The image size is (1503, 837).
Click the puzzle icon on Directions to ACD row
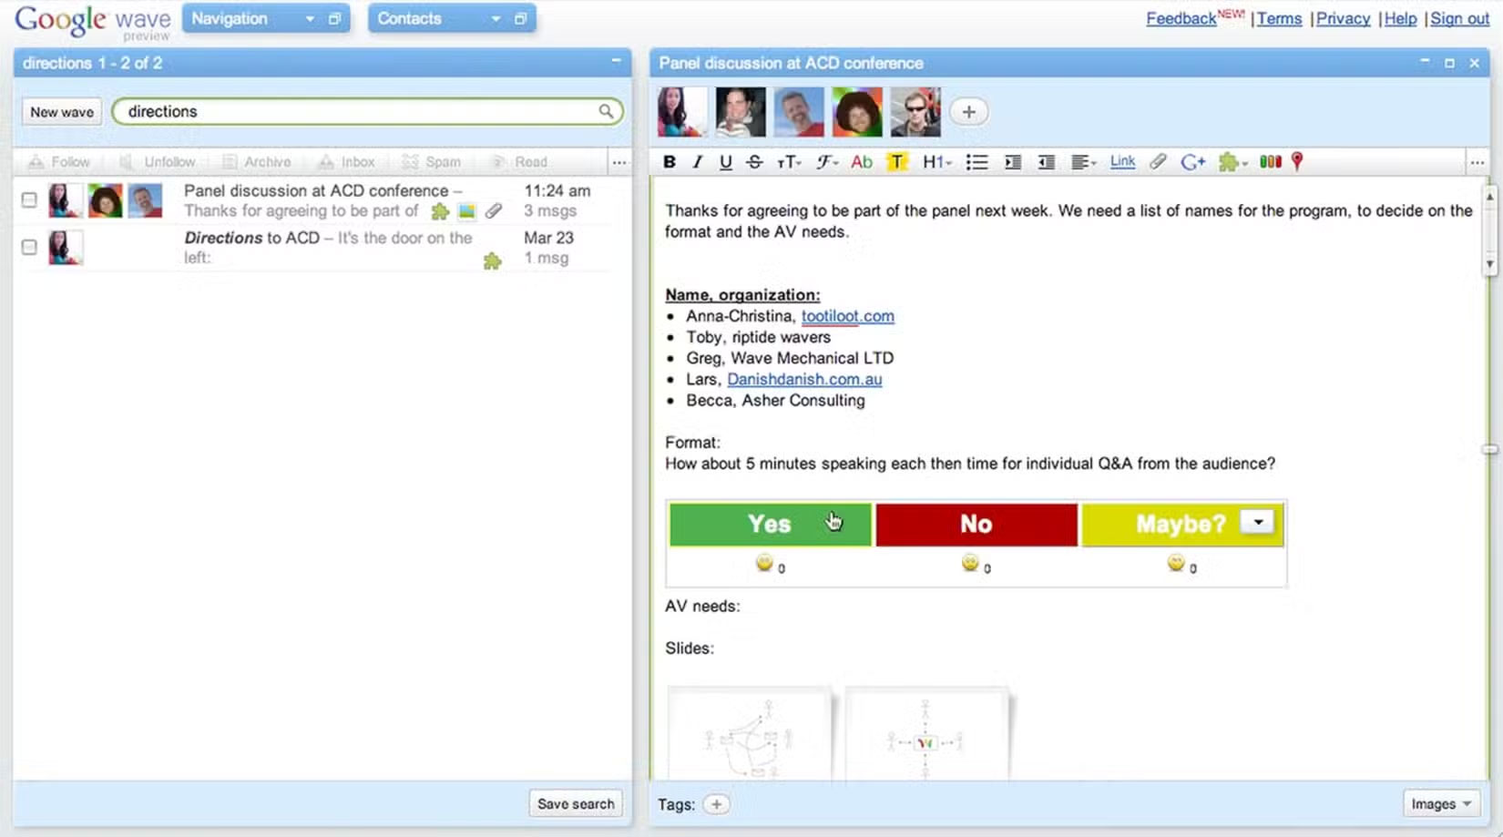pyautogui.click(x=492, y=261)
